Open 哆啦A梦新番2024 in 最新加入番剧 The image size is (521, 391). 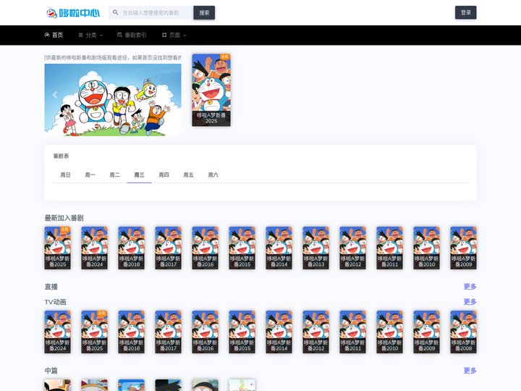(x=94, y=248)
